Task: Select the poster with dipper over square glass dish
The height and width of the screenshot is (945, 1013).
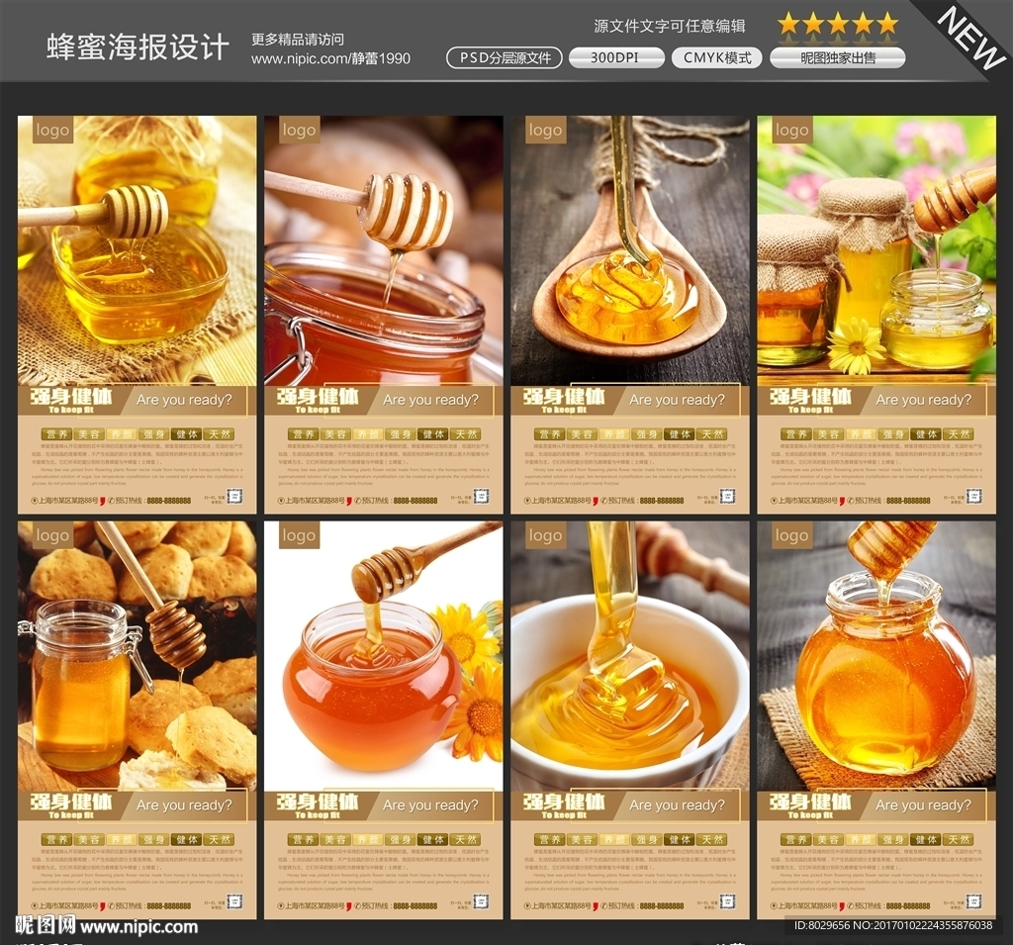Action: pyautogui.click(x=137, y=315)
